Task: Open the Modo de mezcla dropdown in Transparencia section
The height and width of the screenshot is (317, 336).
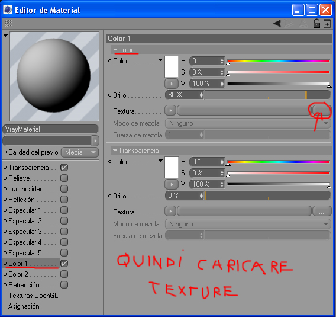Action: pos(248,224)
